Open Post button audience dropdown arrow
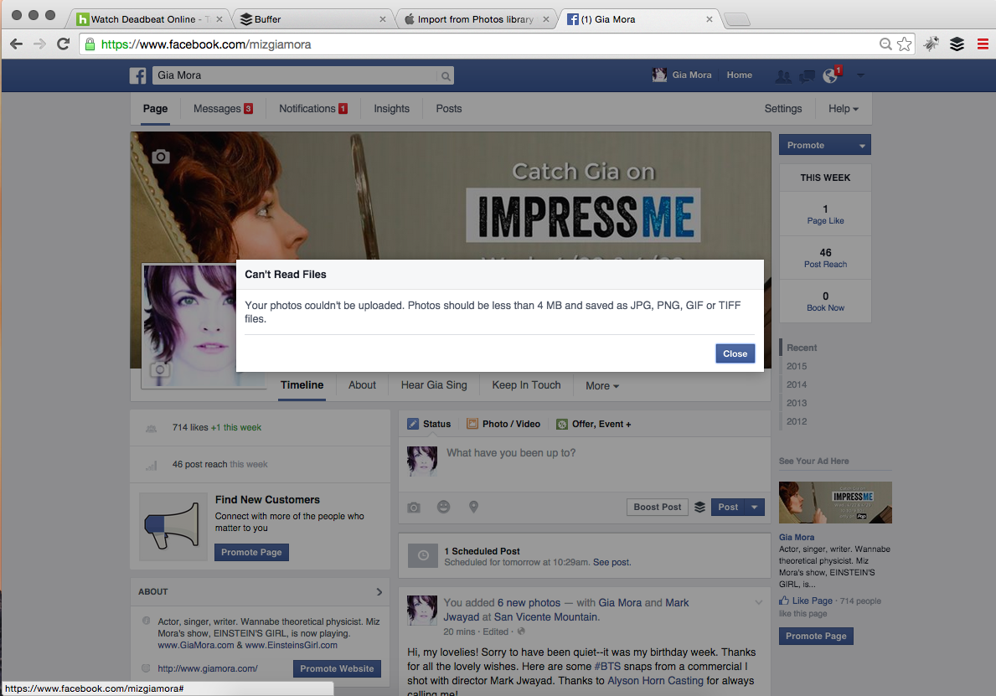The width and height of the screenshot is (996, 696). 755,507
